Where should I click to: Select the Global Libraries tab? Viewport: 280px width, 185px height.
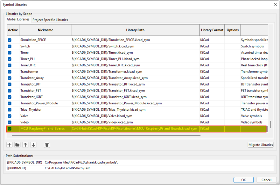[x=18, y=20]
